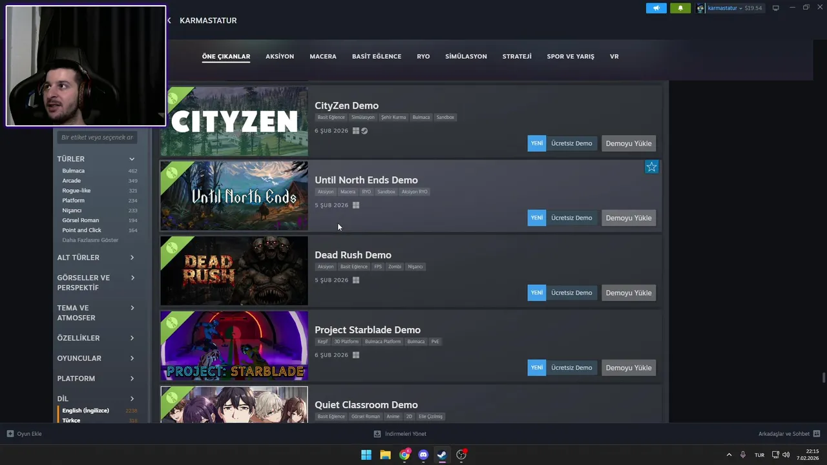Open Quiet Classroom Demo title

(x=366, y=405)
